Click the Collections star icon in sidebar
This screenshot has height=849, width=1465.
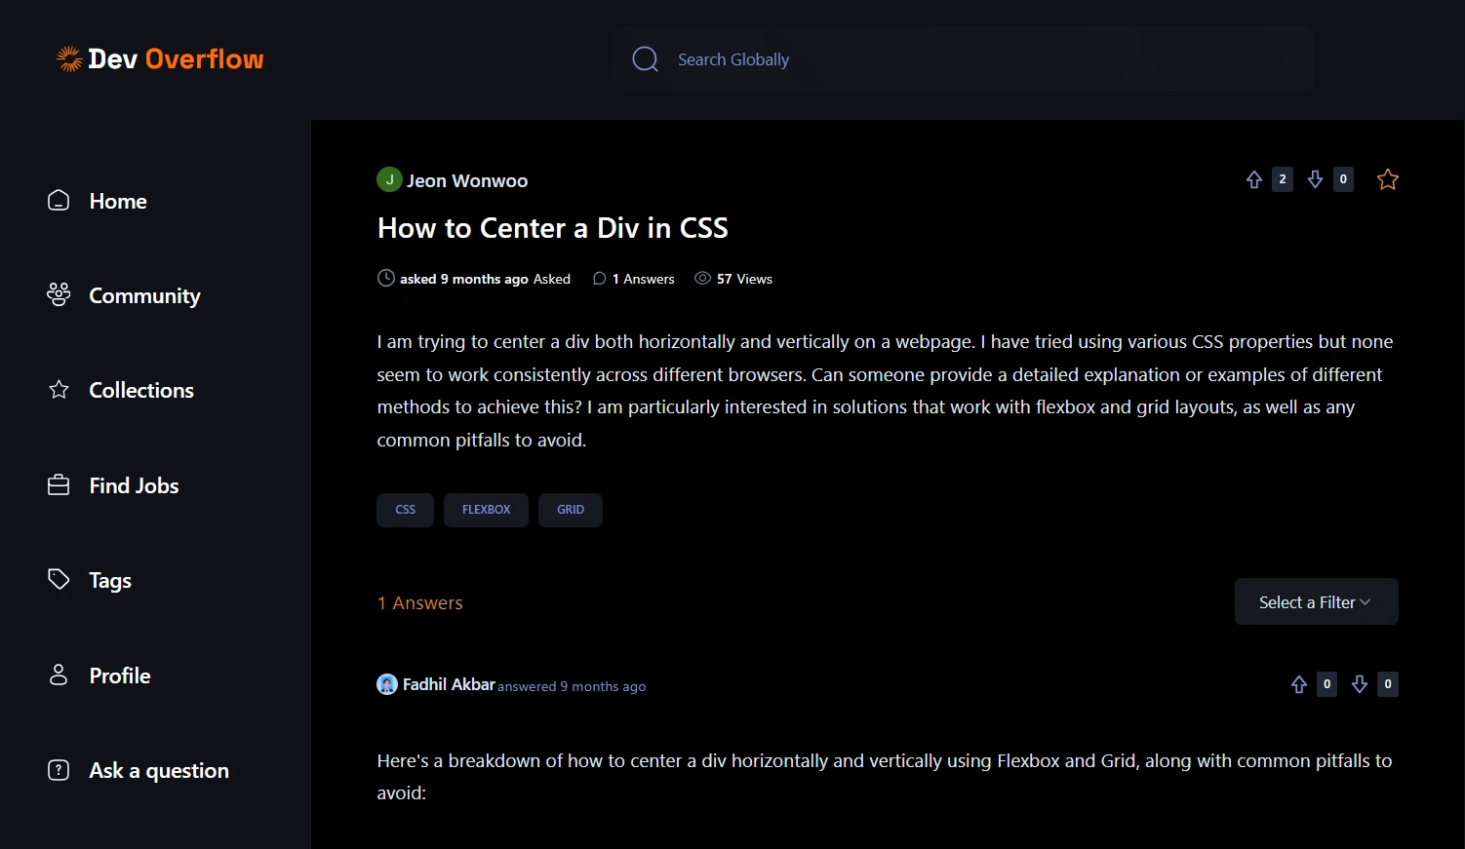tap(59, 390)
